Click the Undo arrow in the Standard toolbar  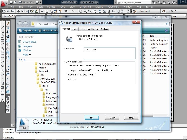point(66,11)
